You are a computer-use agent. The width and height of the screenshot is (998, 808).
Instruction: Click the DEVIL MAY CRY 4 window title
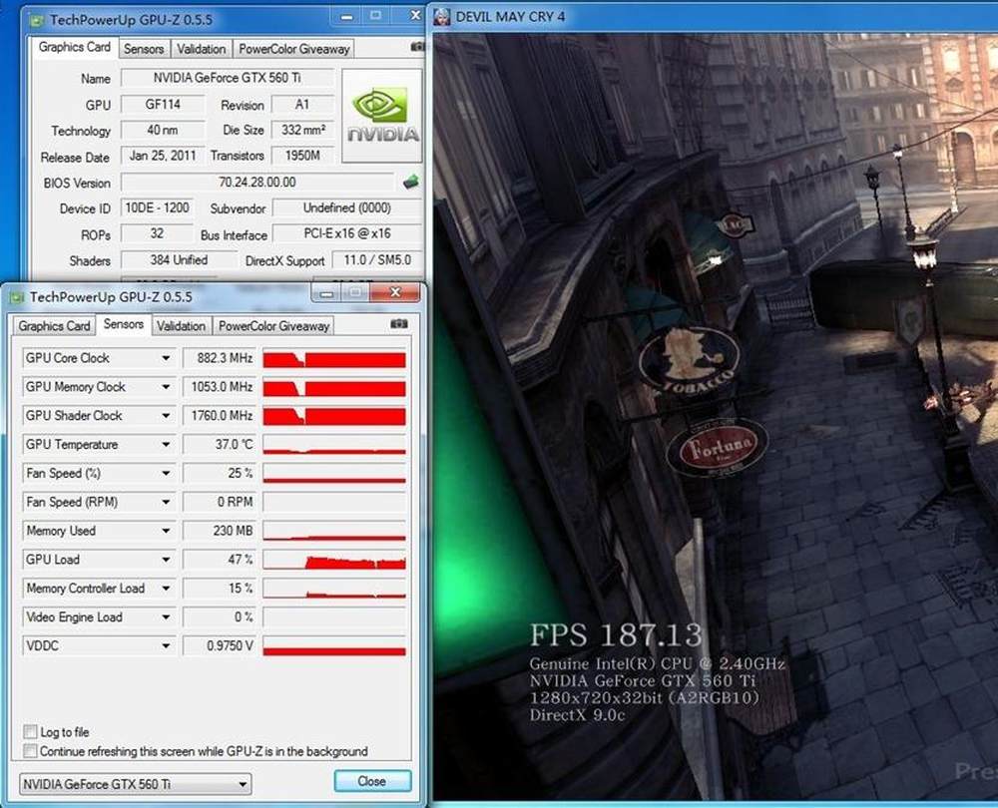click(x=510, y=17)
